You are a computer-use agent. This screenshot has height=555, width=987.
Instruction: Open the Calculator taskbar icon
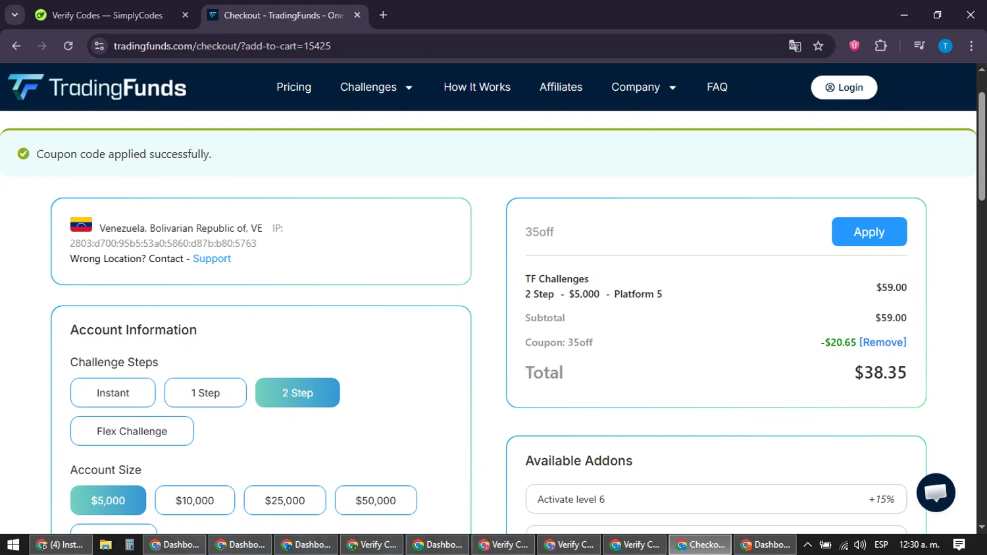[x=130, y=544]
